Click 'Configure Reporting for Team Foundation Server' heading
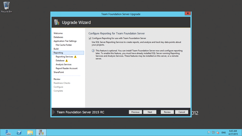242x136 pixels. click(116, 34)
